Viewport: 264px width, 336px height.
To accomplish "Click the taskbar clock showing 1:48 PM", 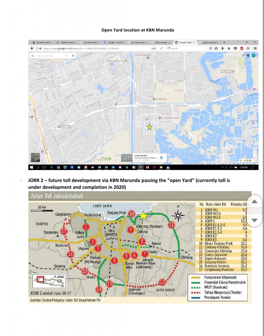I will (243, 168).
